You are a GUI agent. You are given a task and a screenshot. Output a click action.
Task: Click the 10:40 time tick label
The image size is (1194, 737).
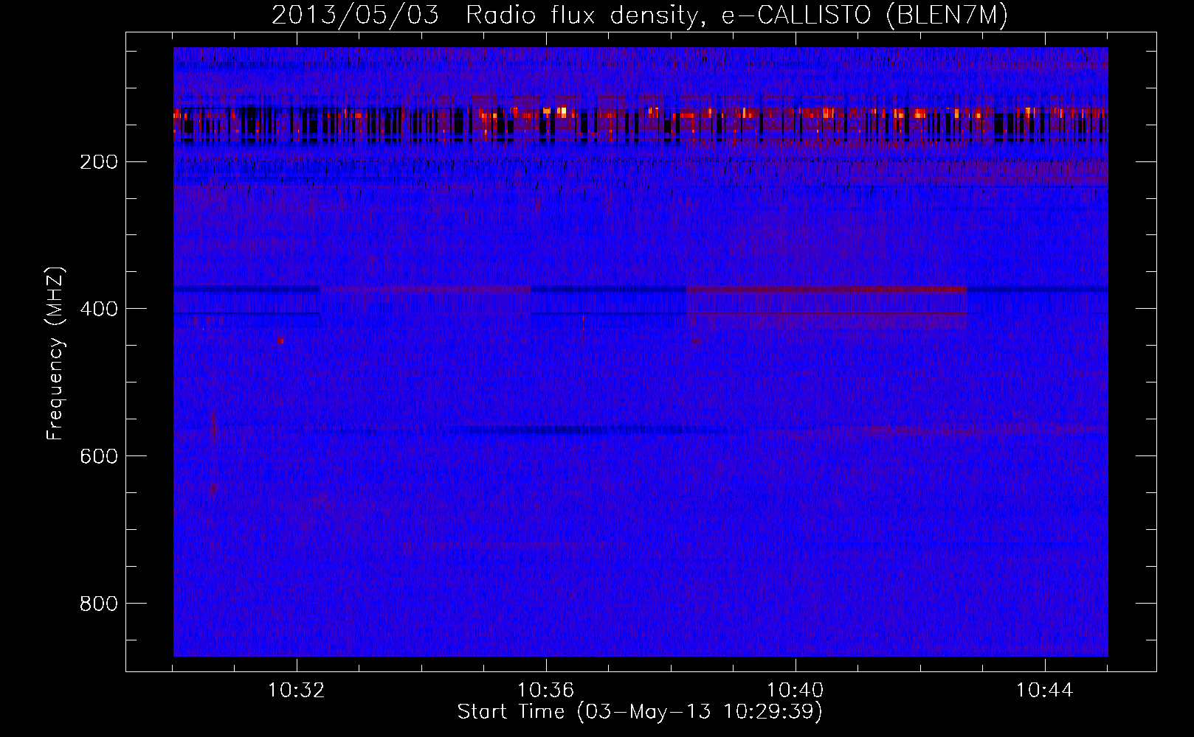coord(796,691)
